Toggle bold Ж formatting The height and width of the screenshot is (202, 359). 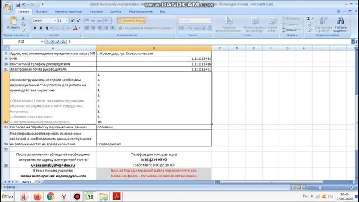35,28
